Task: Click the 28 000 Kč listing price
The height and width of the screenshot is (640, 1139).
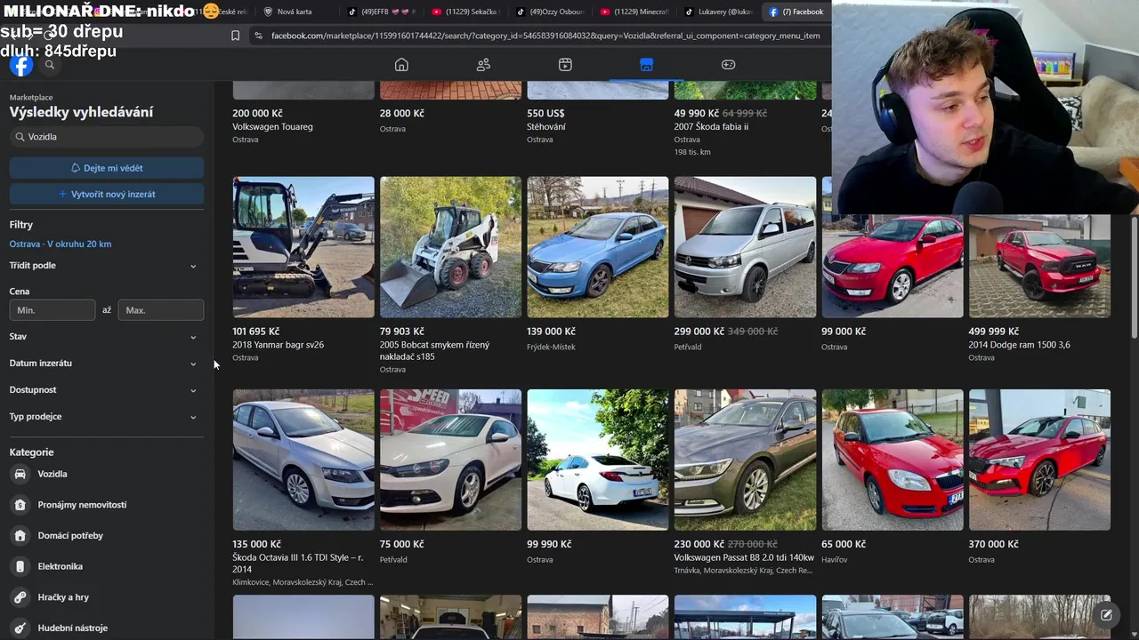Action: tap(402, 113)
